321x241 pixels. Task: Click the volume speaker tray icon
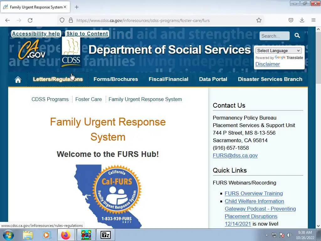(x=289, y=235)
